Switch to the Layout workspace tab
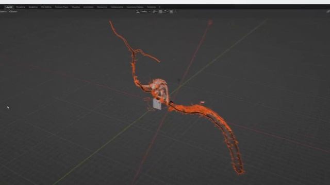The width and height of the screenshot is (330, 185). [x=9, y=7]
